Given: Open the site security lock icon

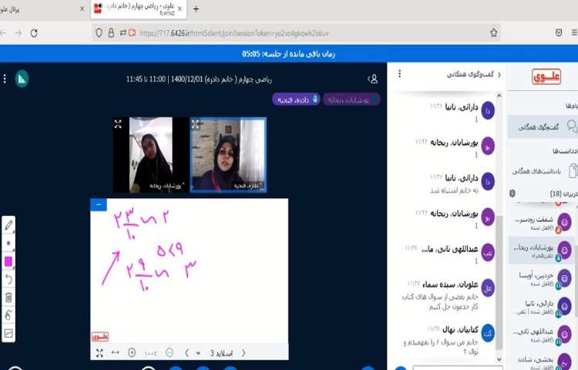Looking at the screenshot, I should tap(111, 33).
